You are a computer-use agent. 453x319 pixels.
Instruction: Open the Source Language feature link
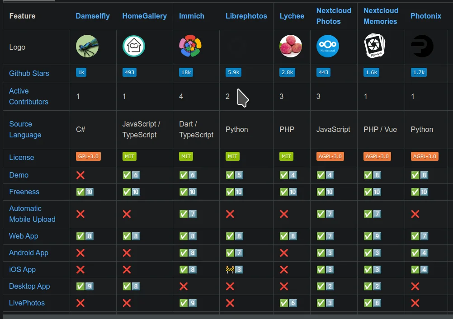[25, 129]
